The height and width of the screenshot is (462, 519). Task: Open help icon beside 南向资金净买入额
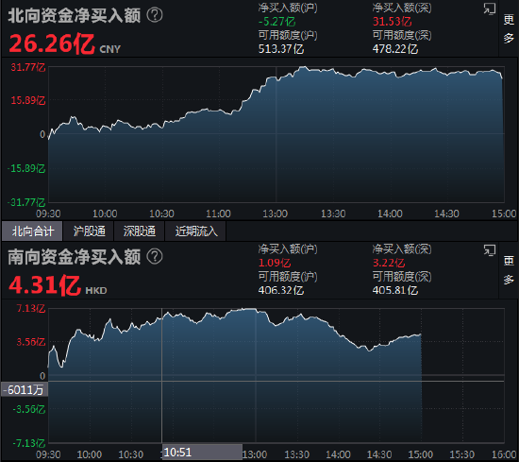[x=155, y=257]
